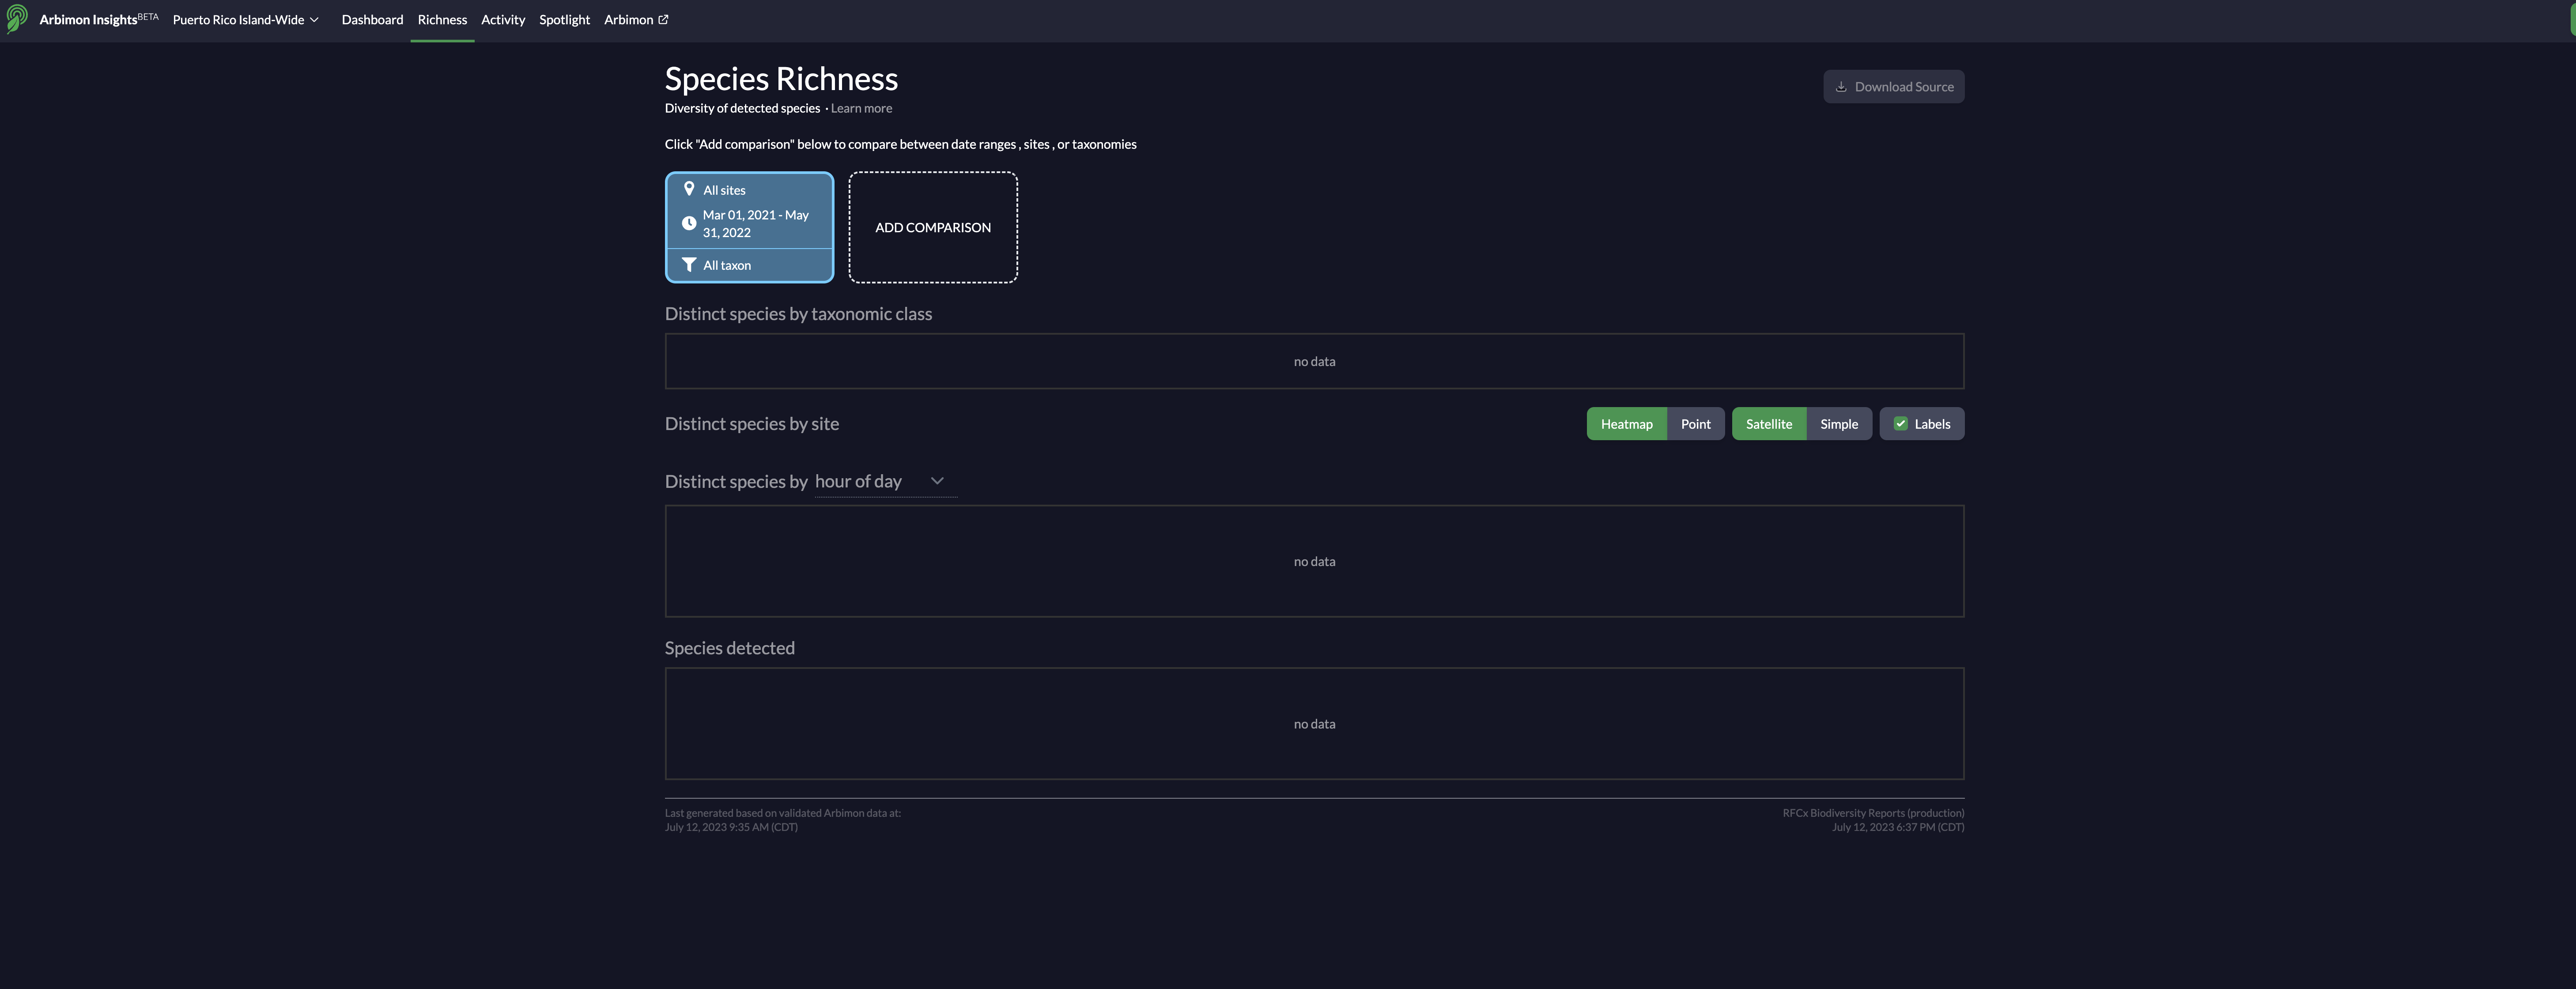Viewport: 2576px width, 989px height.
Task: Click the 'July 12, 2023 9:35 AM (CDT)' timestamp
Action: 731,827
